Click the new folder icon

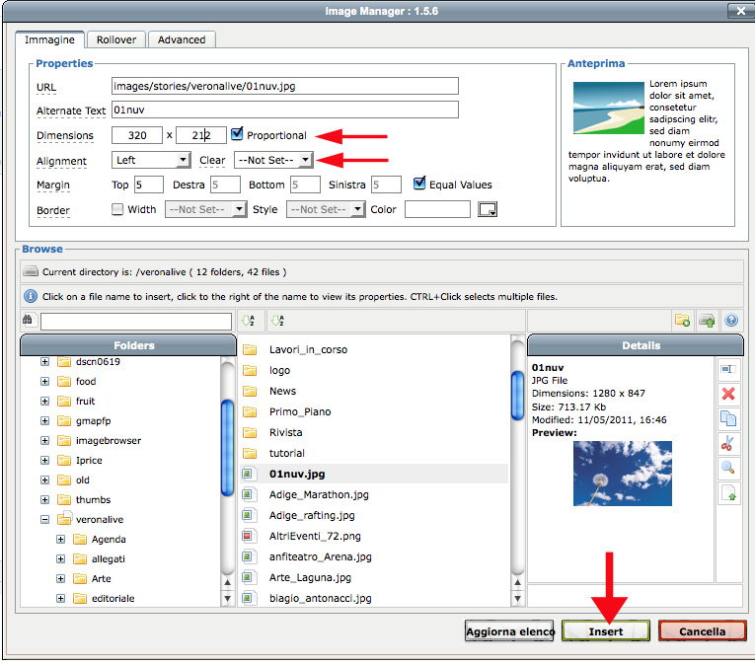tap(682, 321)
